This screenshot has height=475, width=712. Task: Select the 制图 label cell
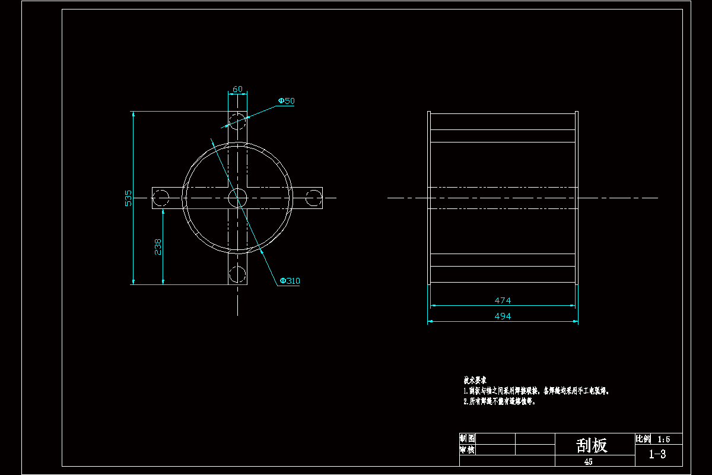pyautogui.click(x=467, y=438)
